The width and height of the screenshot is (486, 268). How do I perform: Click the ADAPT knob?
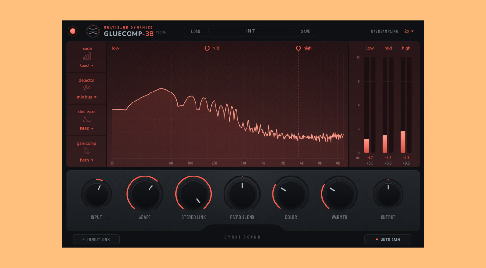pyautogui.click(x=145, y=194)
